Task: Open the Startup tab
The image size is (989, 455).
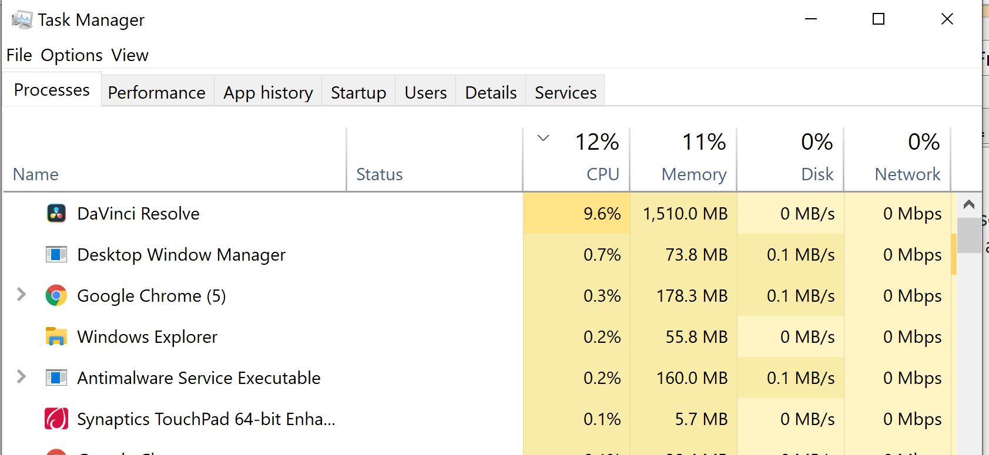Action: pyautogui.click(x=358, y=92)
